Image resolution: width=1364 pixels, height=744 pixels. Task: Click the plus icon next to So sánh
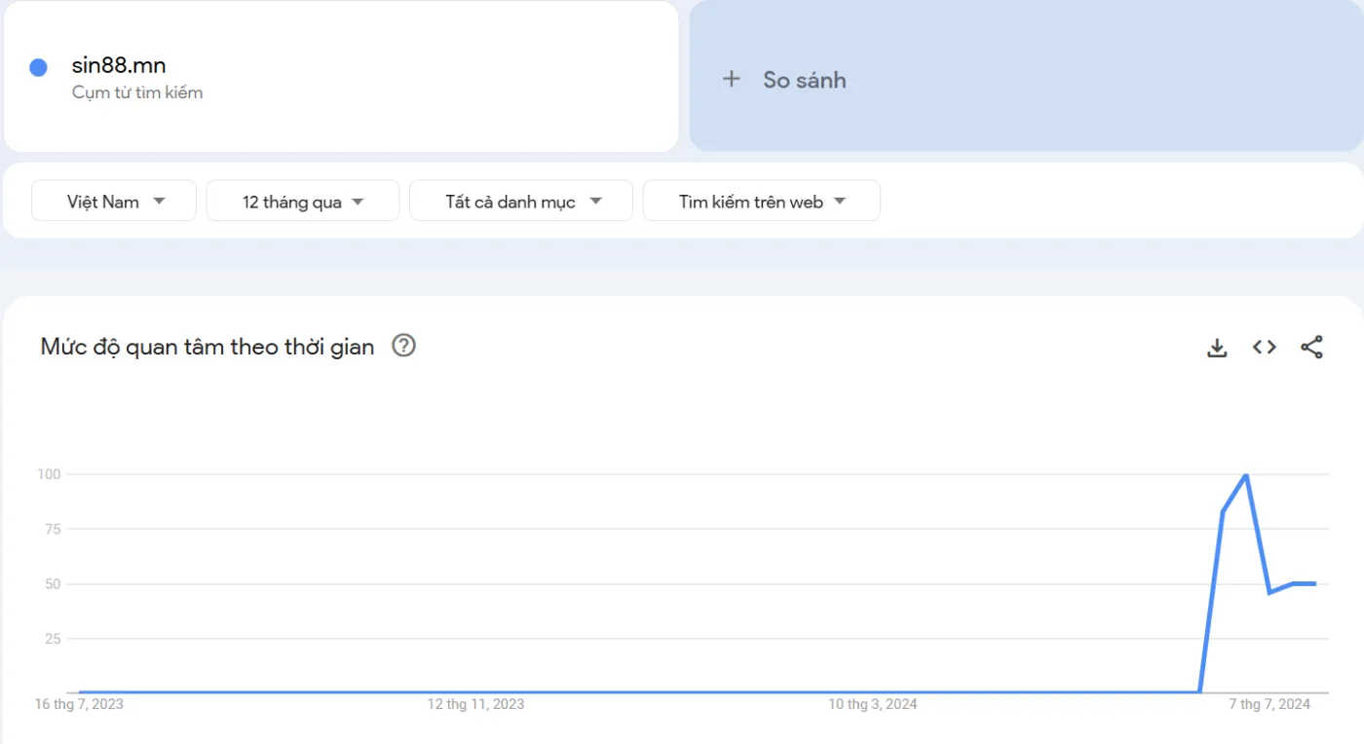click(732, 79)
